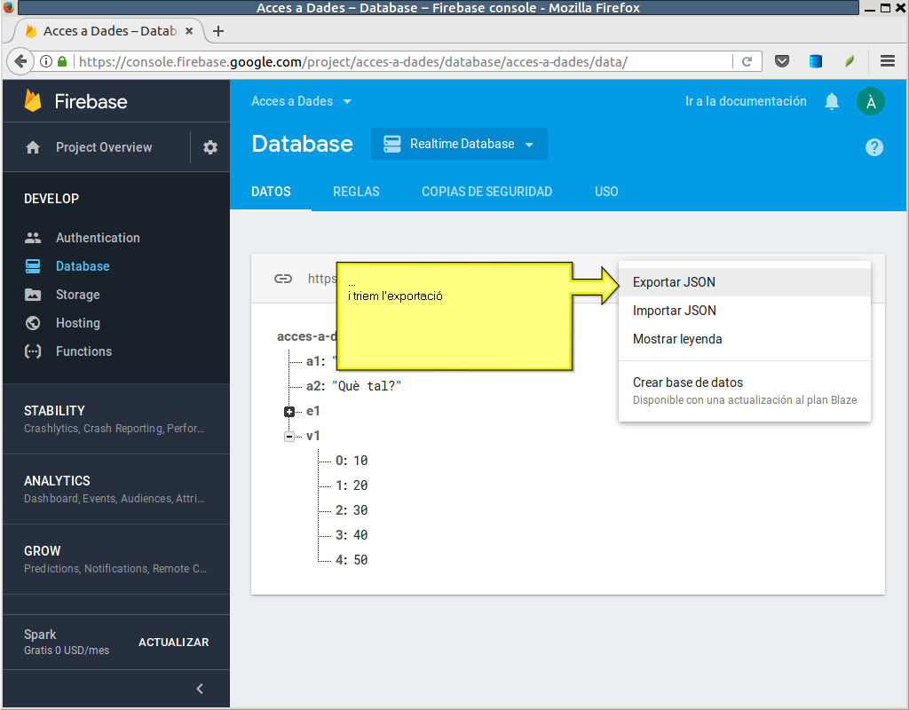
Task: Open project settings gear icon
Action: [x=210, y=147]
